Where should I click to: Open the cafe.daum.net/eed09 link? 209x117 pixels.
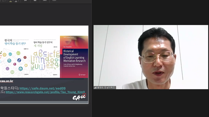[42, 88]
